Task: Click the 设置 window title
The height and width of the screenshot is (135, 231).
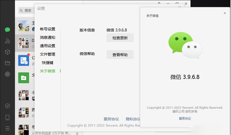Action: coord(41,8)
